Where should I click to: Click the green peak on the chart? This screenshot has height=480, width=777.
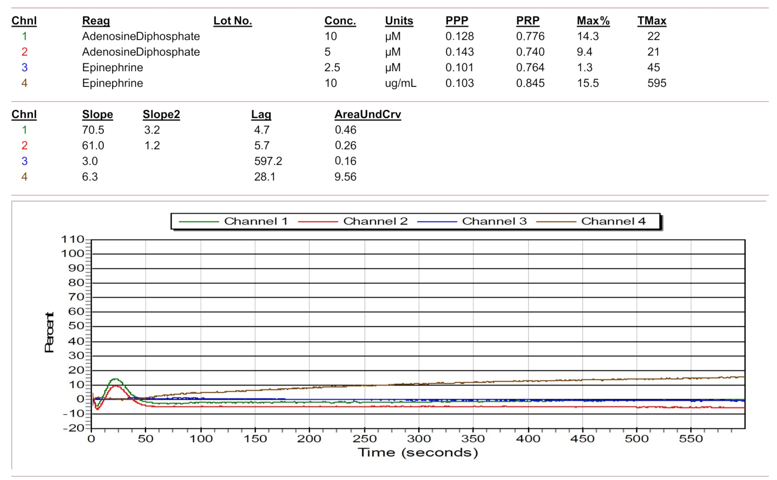pos(115,379)
